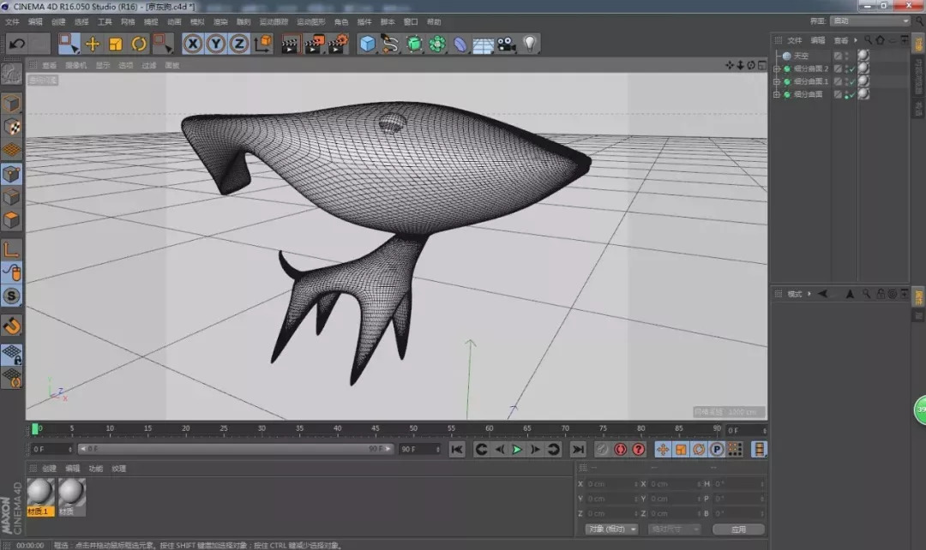Add a Cube primitive object
Image resolution: width=926 pixels, height=550 pixels.
(368, 44)
